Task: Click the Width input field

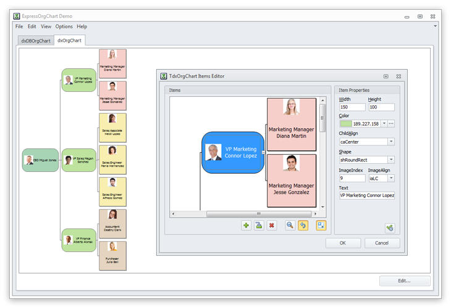Action: (352, 107)
